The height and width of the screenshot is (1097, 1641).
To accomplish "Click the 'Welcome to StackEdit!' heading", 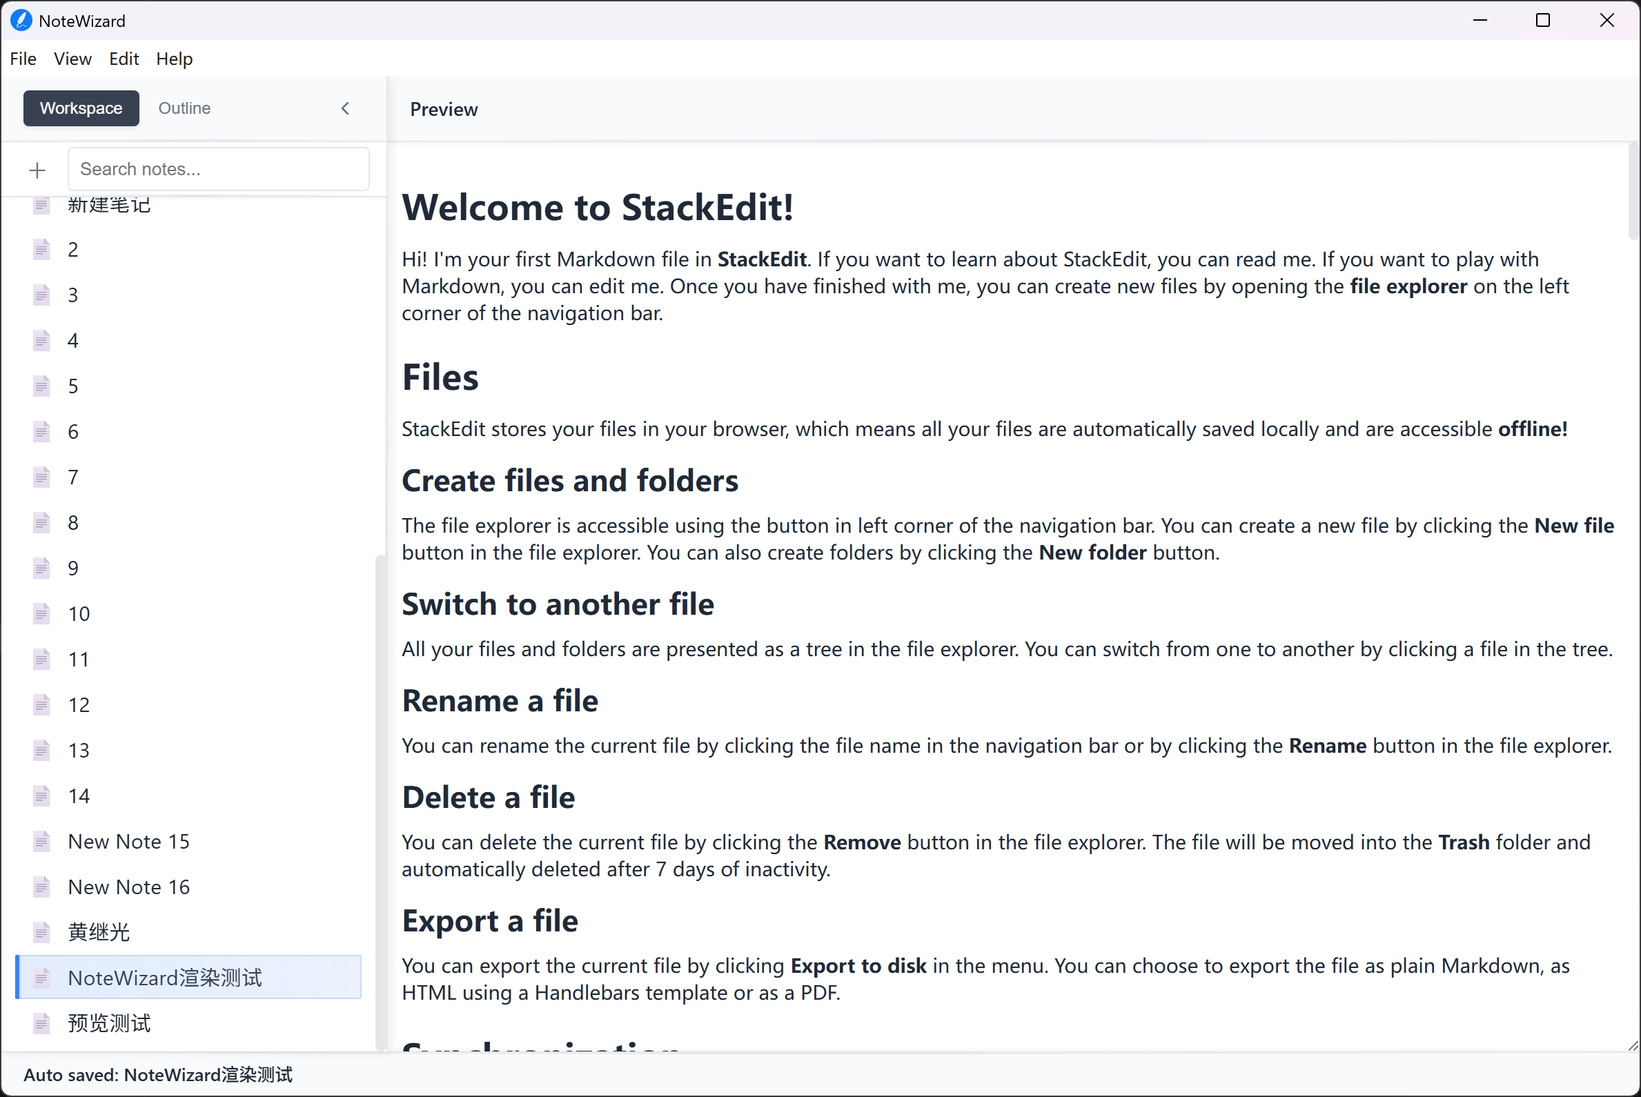I will 598,208.
